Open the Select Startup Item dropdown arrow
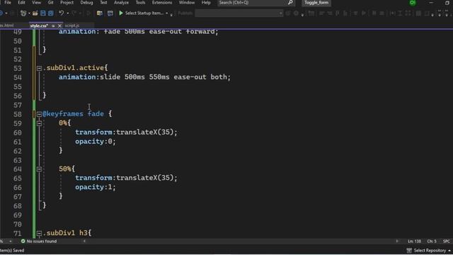453x255 pixels. click(167, 13)
